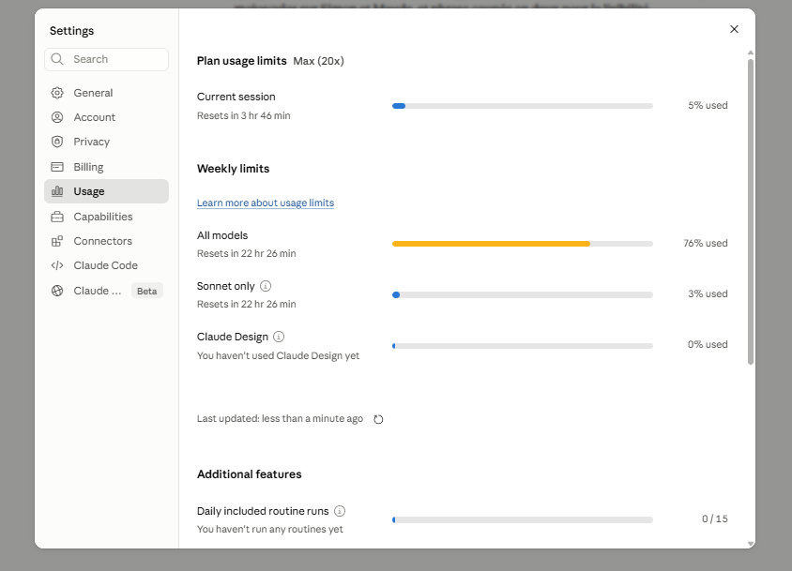Click the '3% used' value
The image size is (792, 571).
point(708,293)
